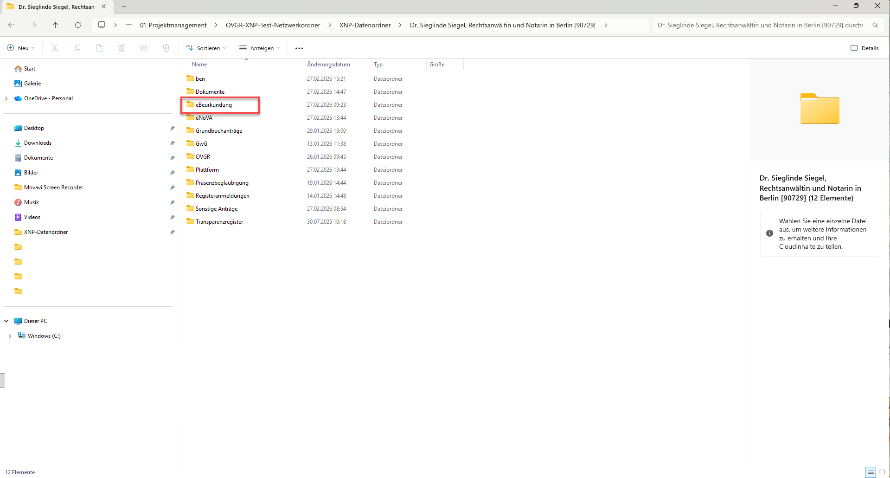The image size is (890, 478).
Task: Switch to details list view icon
Action: pos(871,472)
